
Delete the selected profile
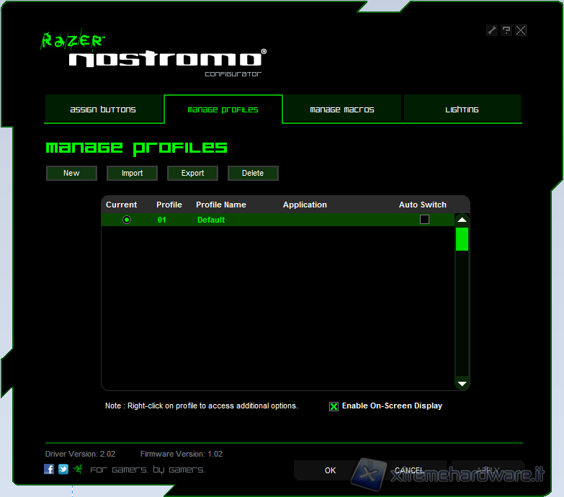(253, 173)
